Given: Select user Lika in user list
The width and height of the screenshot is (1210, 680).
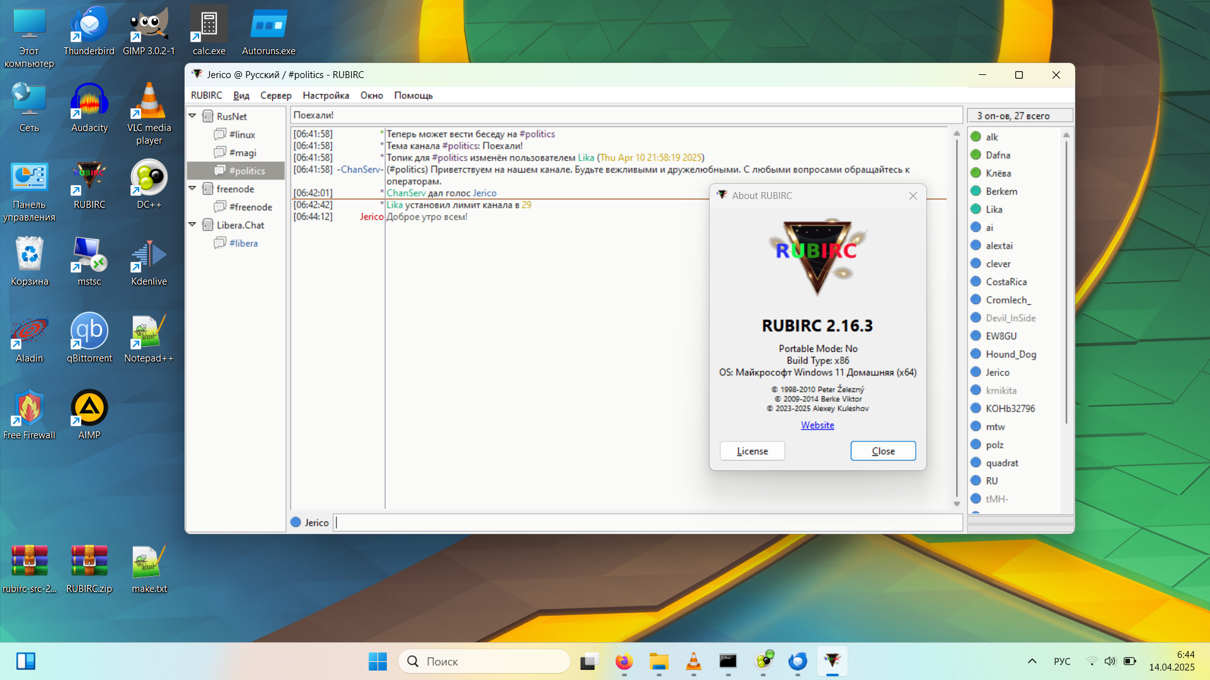Looking at the screenshot, I should [994, 209].
